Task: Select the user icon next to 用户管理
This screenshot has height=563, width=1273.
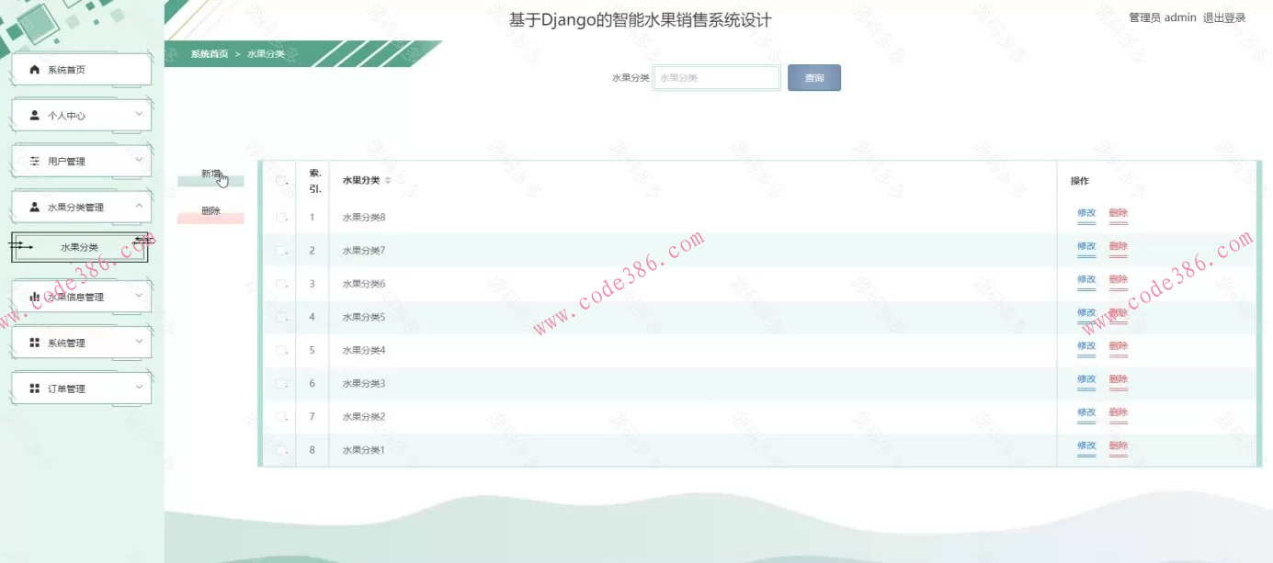Action: (33, 161)
